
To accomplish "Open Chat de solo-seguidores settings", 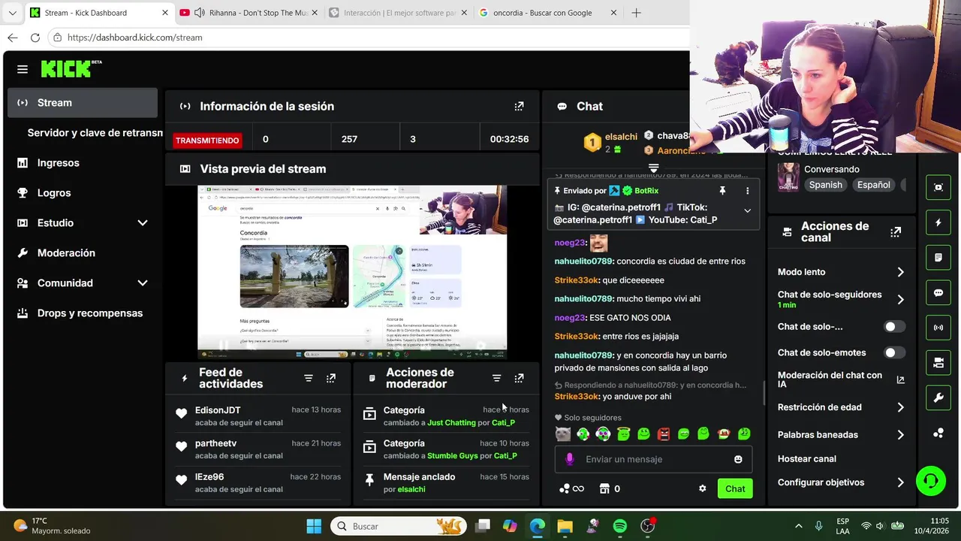I will pos(841,299).
